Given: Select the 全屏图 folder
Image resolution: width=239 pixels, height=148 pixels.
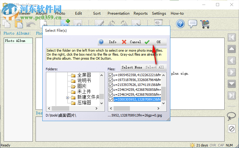Looking at the screenshot, I should pos(84,75).
